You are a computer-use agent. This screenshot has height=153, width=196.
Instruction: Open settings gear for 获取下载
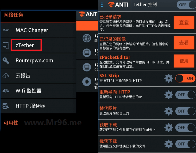[x=169, y=127]
